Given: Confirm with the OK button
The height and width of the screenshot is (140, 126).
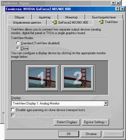Looking at the screenshot, I should click(x=69, y=134).
